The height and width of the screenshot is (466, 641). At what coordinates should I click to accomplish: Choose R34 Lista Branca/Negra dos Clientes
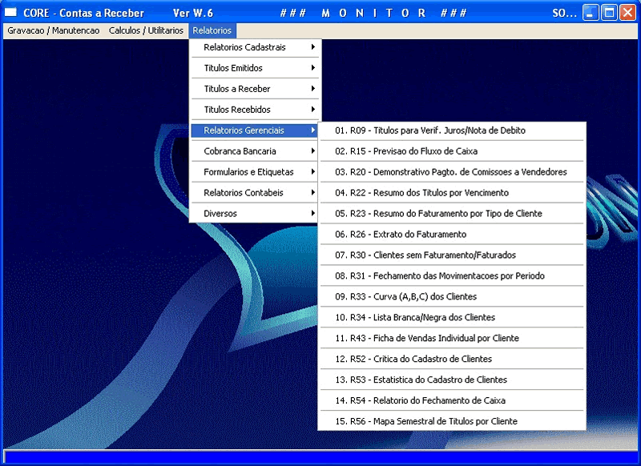pos(452,318)
